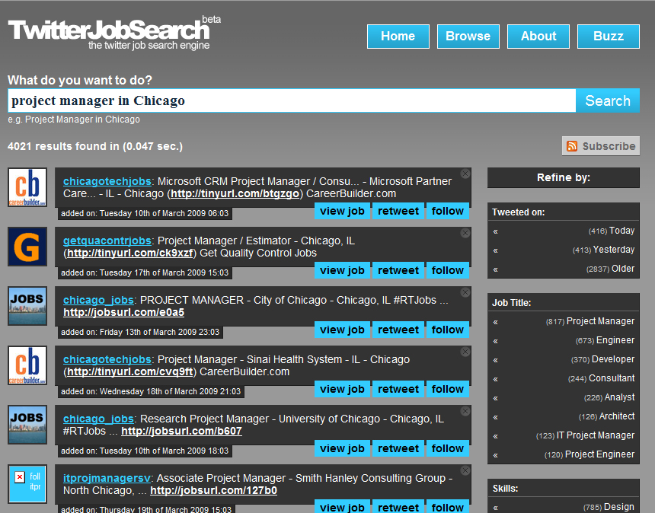Open the getquacontrjobs profile link
The width and height of the screenshot is (655, 513).
(107, 241)
